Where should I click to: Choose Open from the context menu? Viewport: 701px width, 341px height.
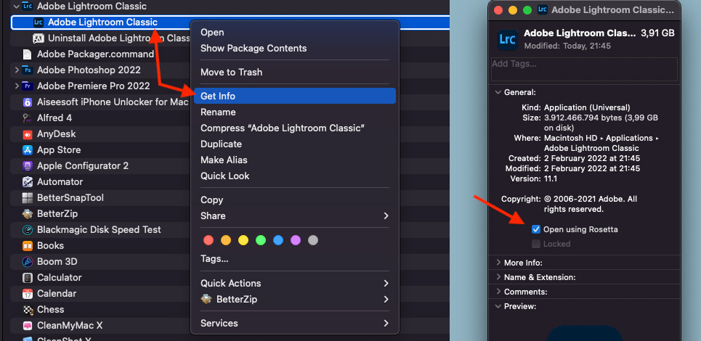pos(295,33)
